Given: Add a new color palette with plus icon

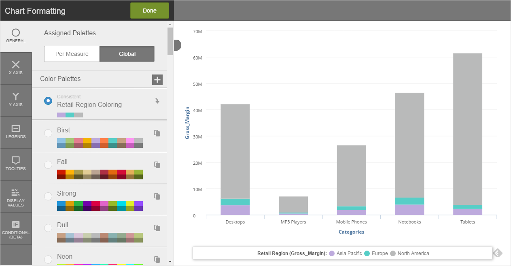Looking at the screenshot, I should [157, 80].
